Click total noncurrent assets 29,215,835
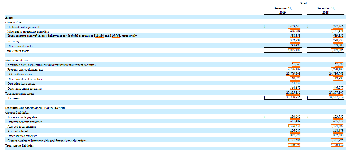This screenshot has width=352, height=150. coord(293,93)
